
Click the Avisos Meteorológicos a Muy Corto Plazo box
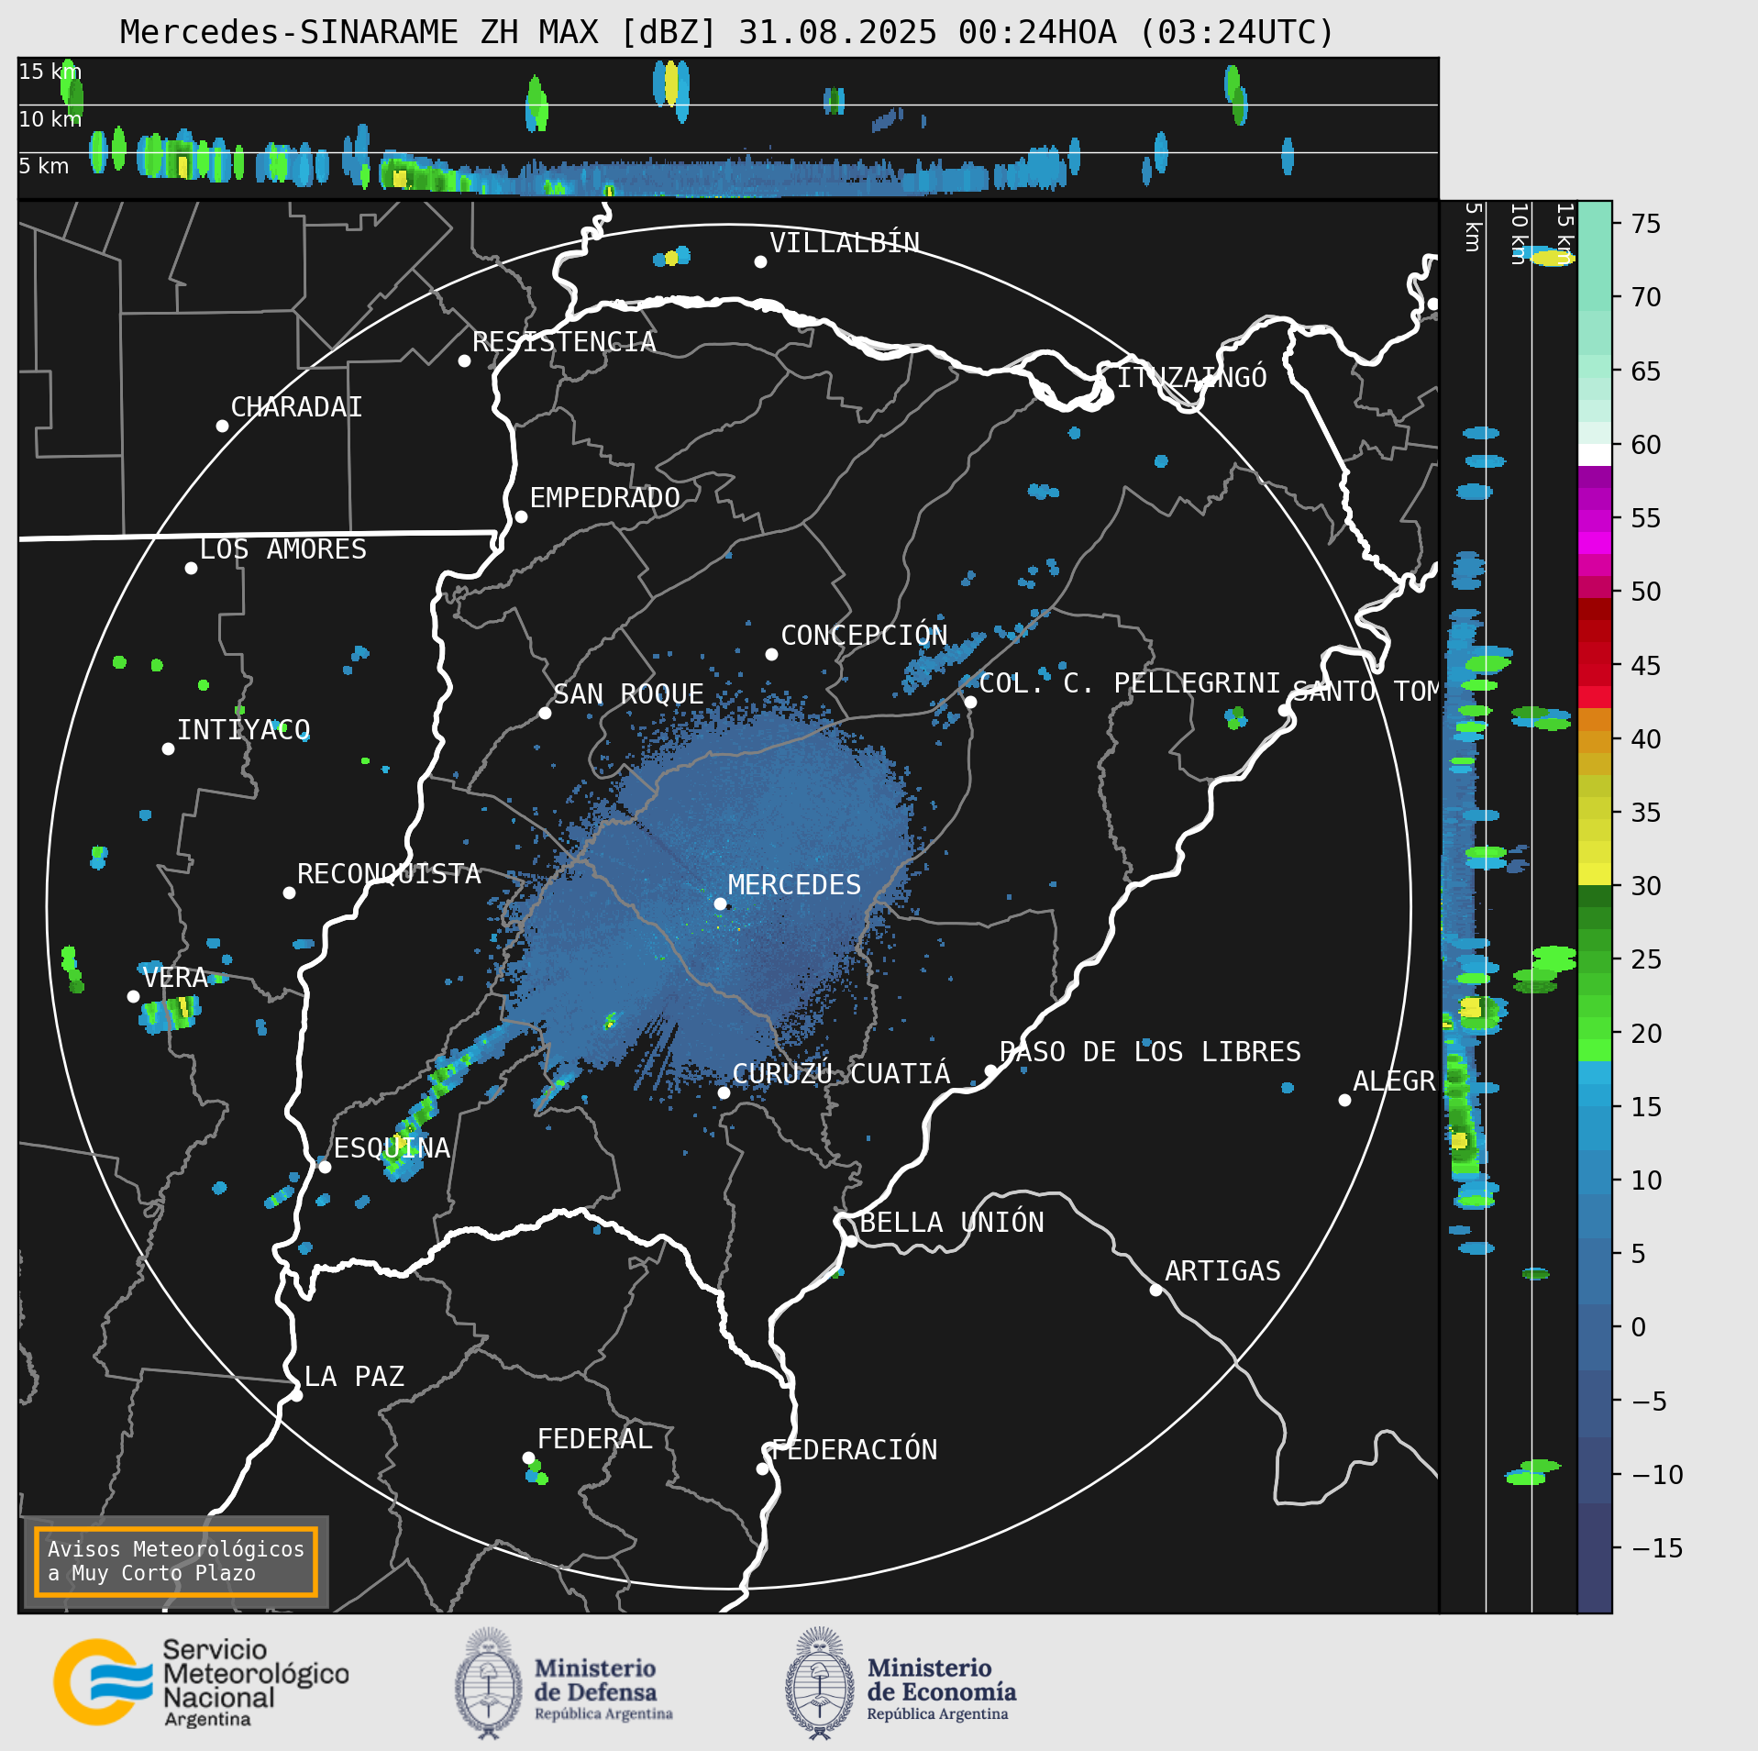(x=175, y=1561)
